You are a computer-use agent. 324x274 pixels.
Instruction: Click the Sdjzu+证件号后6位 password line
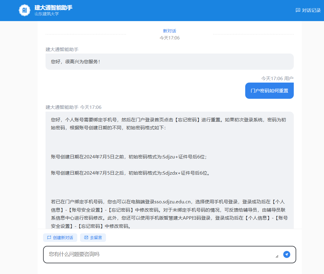(129, 157)
